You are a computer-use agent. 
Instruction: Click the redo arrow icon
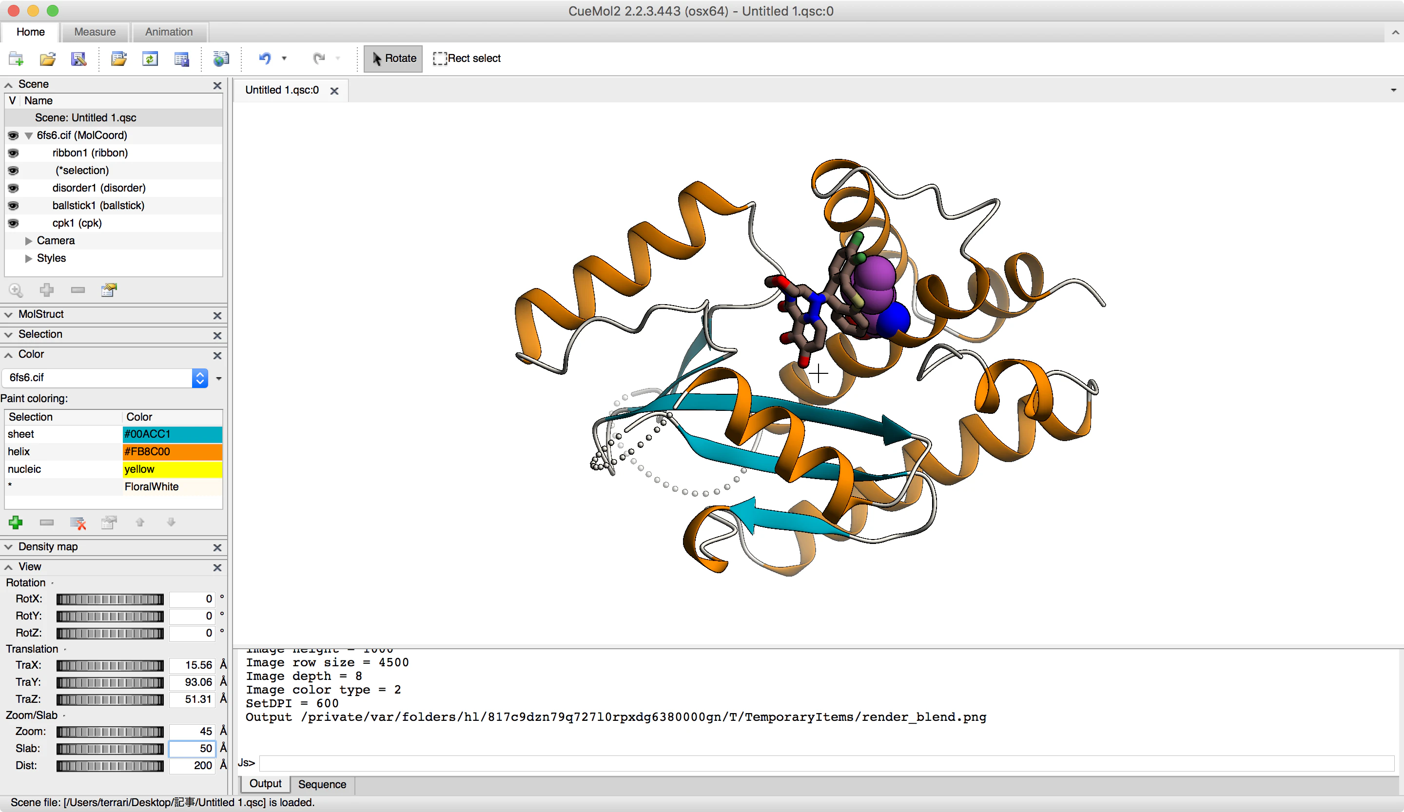(x=319, y=58)
